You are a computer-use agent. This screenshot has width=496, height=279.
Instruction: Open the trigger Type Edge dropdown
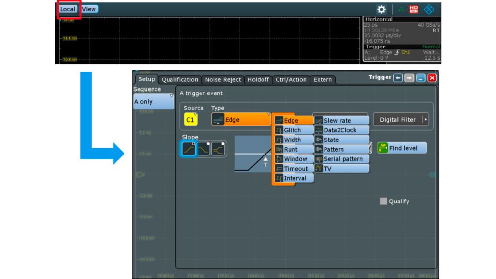[x=241, y=120]
